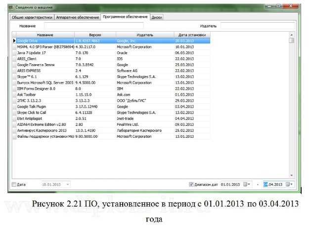Select the 2ГИС 3.13.2.3 row
The width and height of the screenshot is (311, 227).
(113, 101)
